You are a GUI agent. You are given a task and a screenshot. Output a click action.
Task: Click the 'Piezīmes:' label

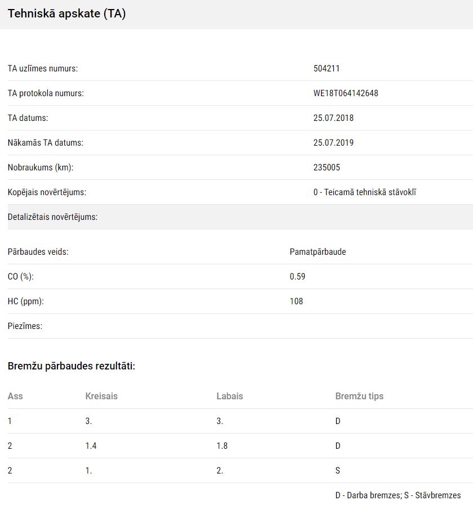[x=25, y=326]
